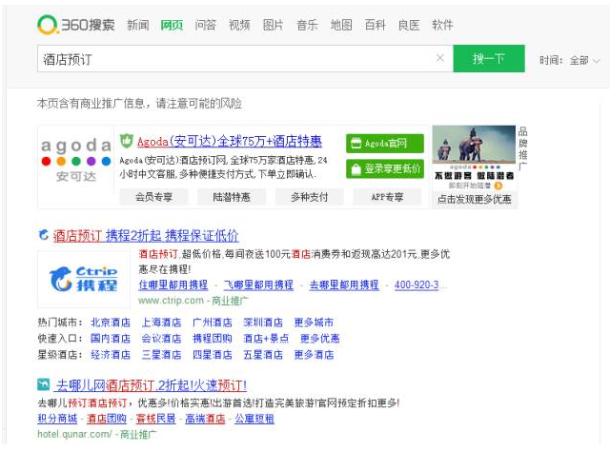Click the 陆潜特惠 button
Viewport: 610px width, 451px height.
(232, 197)
